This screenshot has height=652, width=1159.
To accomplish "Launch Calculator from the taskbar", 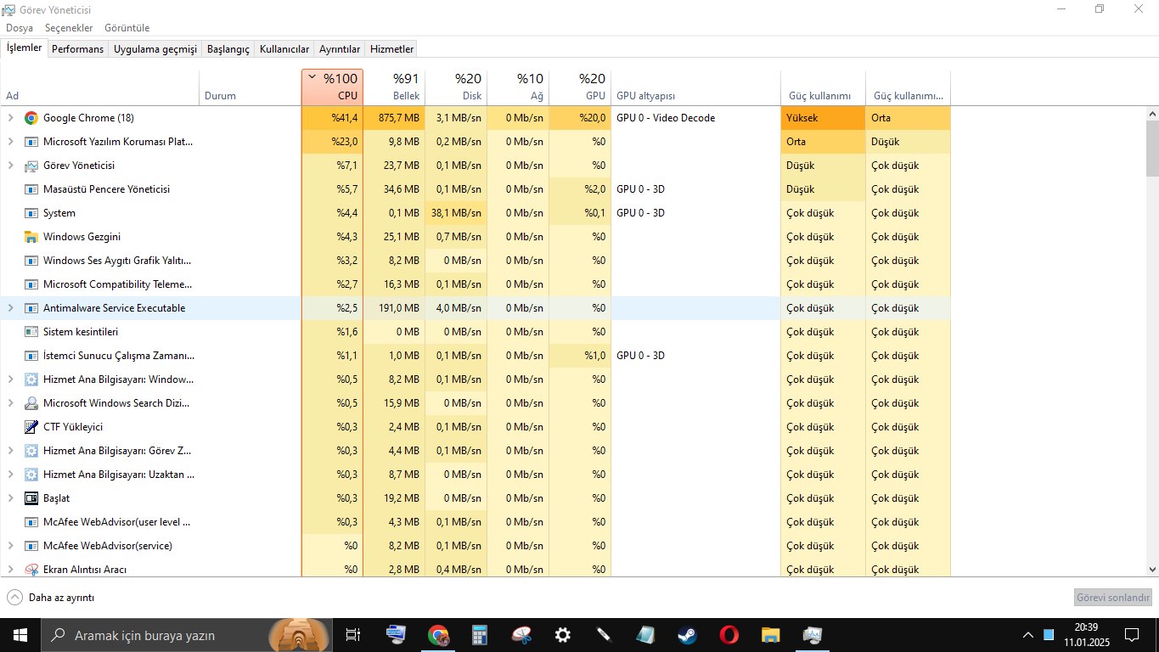I will 480,635.
